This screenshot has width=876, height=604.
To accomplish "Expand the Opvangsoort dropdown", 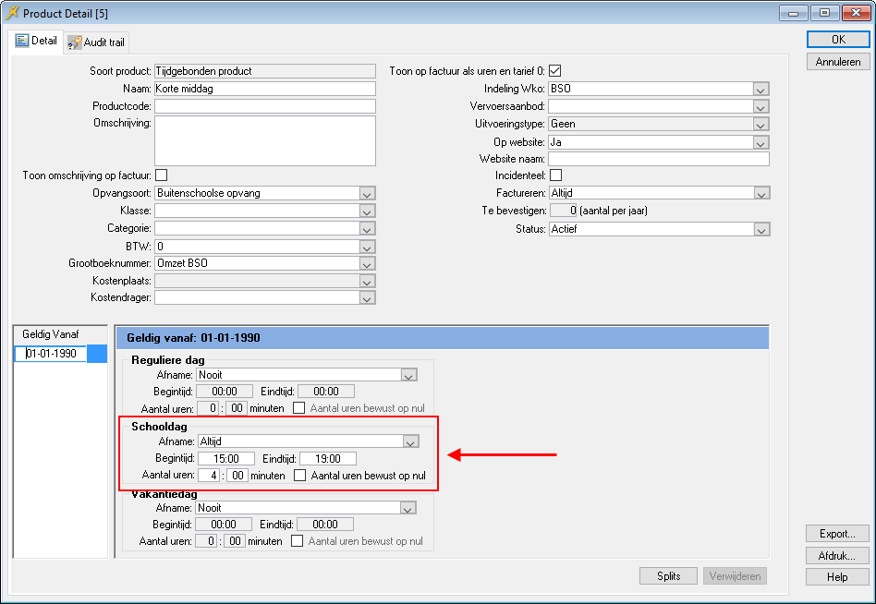I will pyautogui.click(x=367, y=193).
